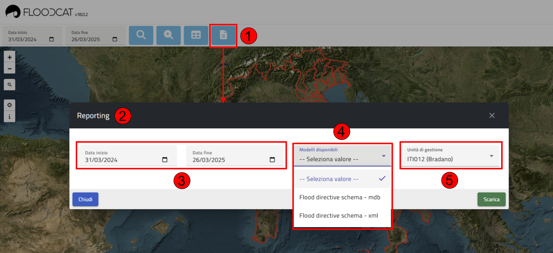
Task: Choose '-- Seleziona valore --' list option
Action: tap(329, 179)
